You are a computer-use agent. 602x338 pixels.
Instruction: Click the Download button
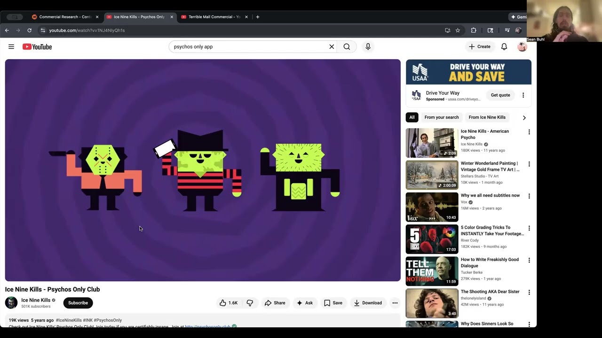pos(368,303)
